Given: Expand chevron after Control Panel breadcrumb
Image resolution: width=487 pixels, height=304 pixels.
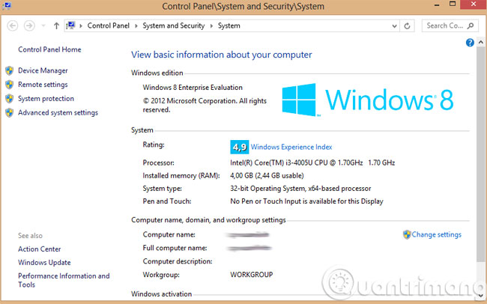Looking at the screenshot, I should 136,25.
